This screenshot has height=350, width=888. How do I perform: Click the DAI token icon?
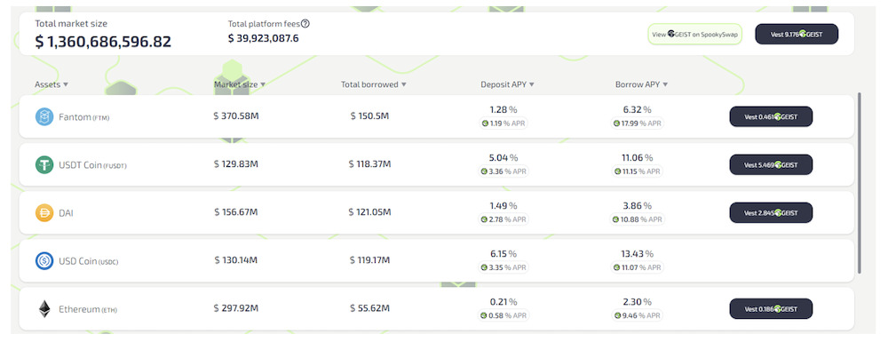coord(44,213)
